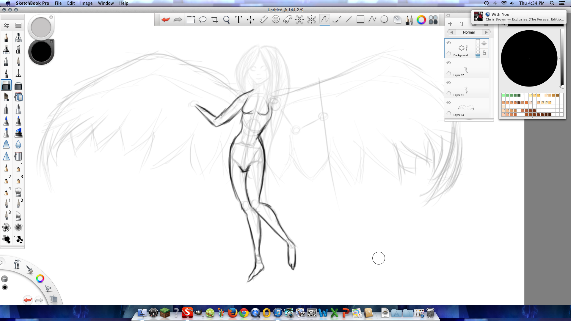This screenshot has width=571, height=321.
Task: Click the Undo red arrow in toolbar
Action: tap(166, 20)
